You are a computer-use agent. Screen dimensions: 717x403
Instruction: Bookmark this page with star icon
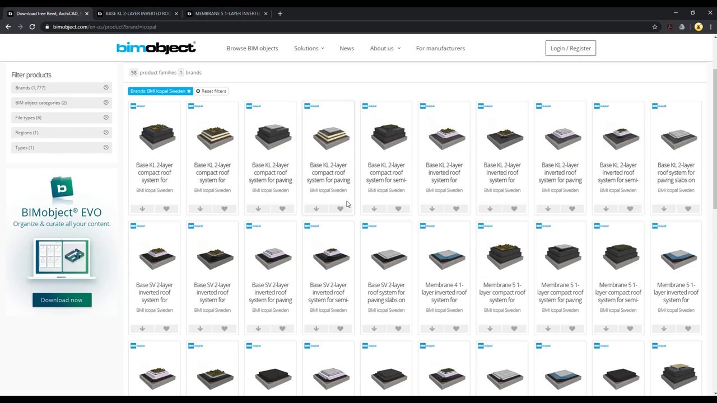(x=654, y=27)
